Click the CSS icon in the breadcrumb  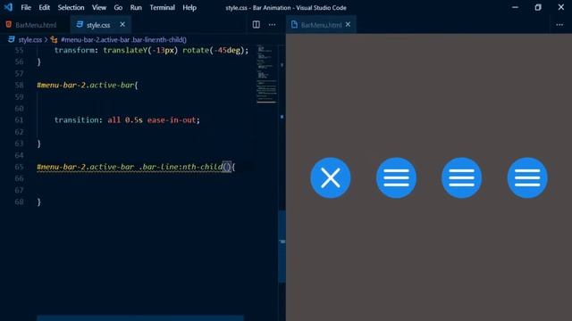[x=12, y=39]
